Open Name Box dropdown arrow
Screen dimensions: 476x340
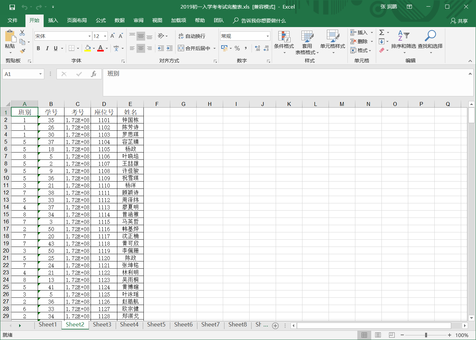click(40, 74)
